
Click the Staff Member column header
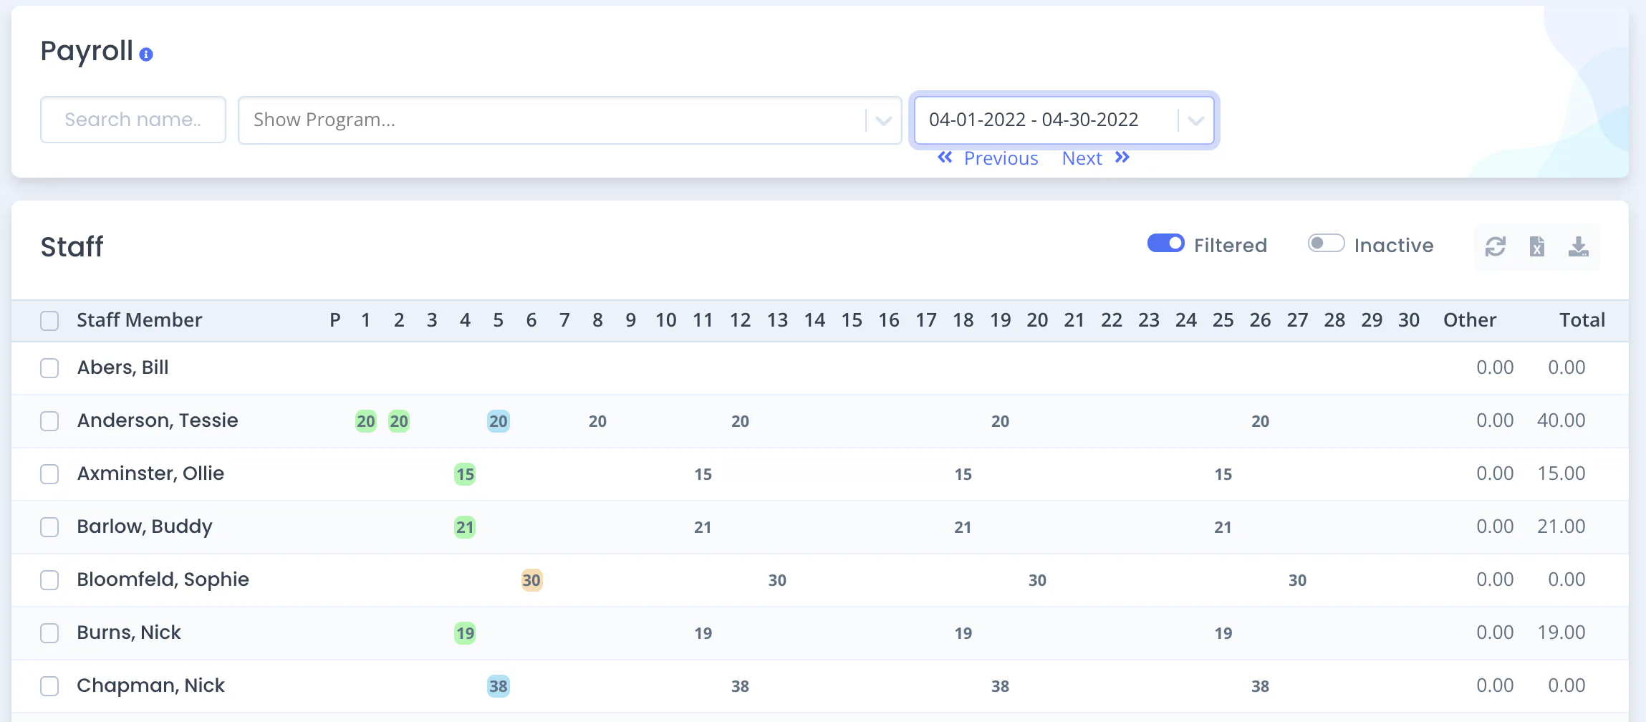pyautogui.click(x=140, y=320)
